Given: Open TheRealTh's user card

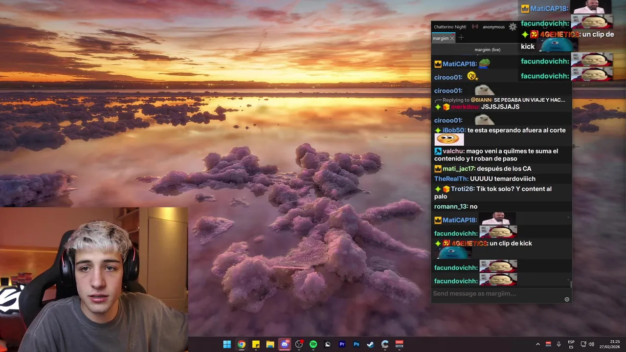Looking at the screenshot, I should 451,179.
